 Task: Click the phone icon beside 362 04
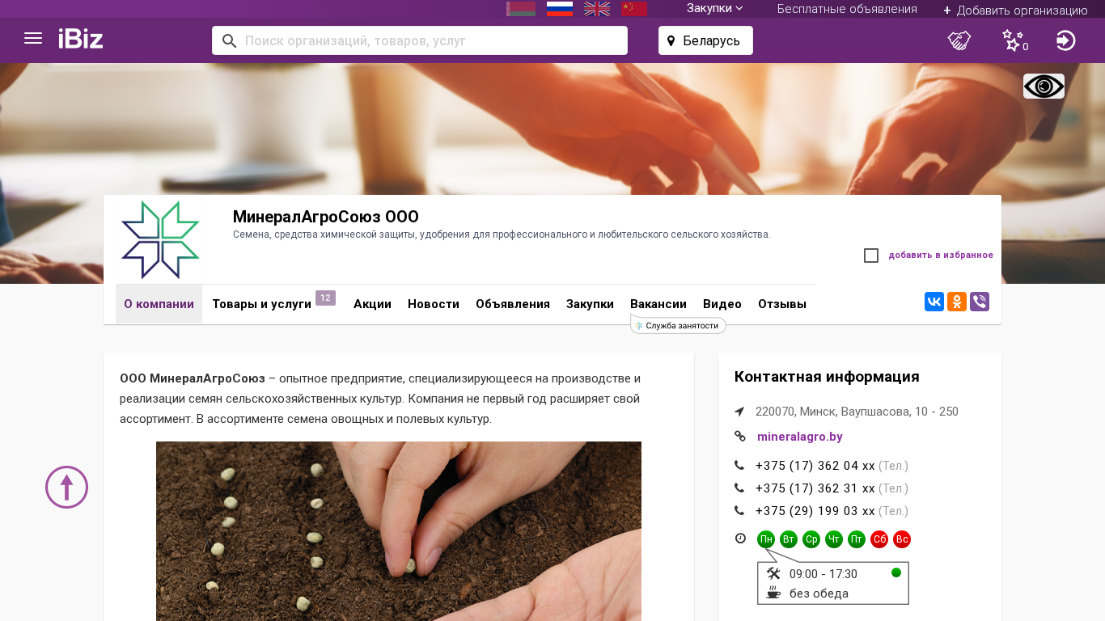(x=739, y=466)
